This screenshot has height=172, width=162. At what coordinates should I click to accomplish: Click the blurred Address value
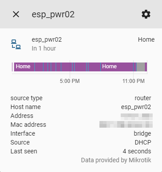click(137, 117)
